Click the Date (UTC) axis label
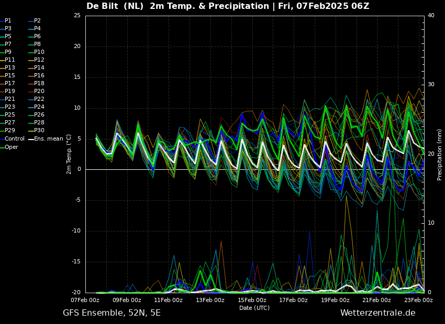Viewport: 445px width, 324px height. pyautogui.click(x=254, y=308)
